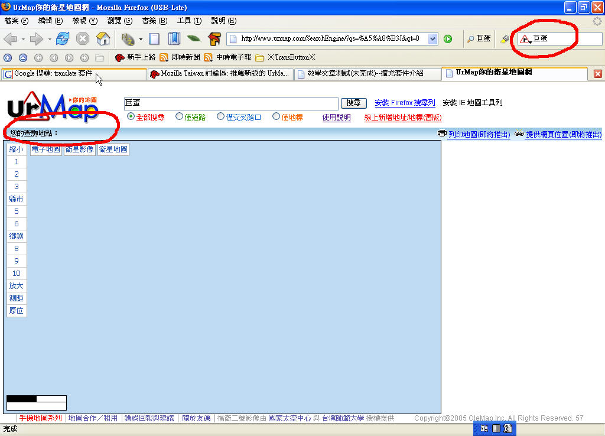Select the 僅交叉路口 radio button
The width and height of the screenshot is (605, 436).
pyautogui.click(x=220, y=116)
